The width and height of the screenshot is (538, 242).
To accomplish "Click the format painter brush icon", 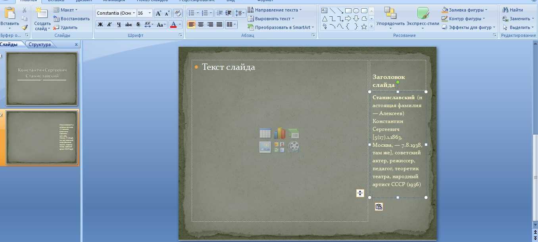I will (25, 27).
